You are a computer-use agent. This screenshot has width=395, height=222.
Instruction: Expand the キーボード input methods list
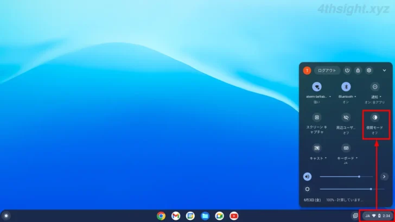(x=347, y=158)
